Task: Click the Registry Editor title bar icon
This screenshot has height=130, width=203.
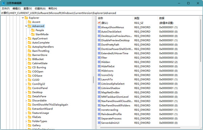Action: coord(3,3)
